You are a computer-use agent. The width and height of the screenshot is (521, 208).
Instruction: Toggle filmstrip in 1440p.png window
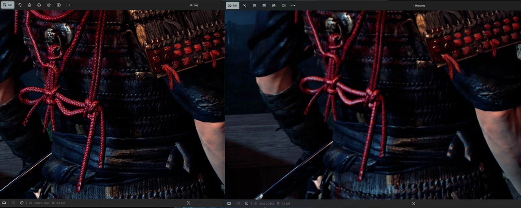click(x=229, y=203)
